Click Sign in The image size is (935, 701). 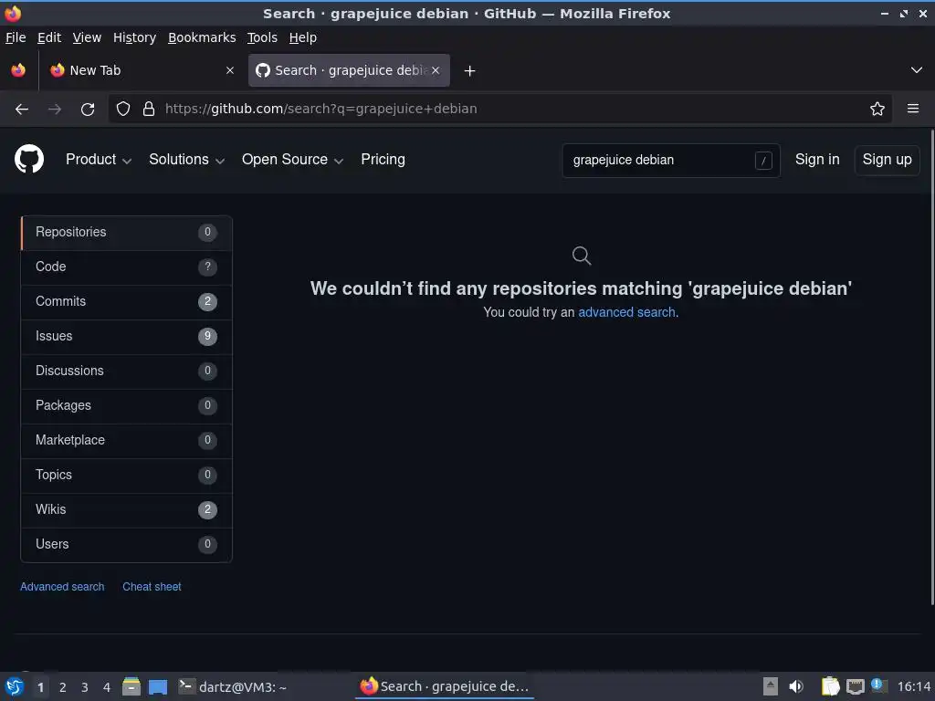pyautogui.click(x=817, y=159)
